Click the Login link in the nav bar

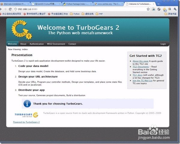[x=163, y=44]
